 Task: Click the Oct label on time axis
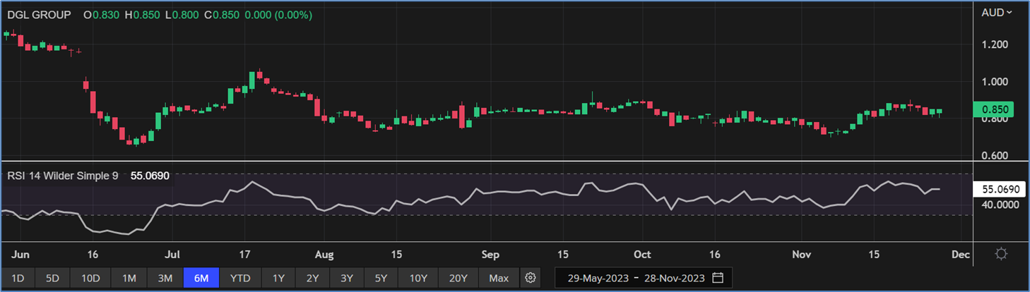(x=642, y=254)
